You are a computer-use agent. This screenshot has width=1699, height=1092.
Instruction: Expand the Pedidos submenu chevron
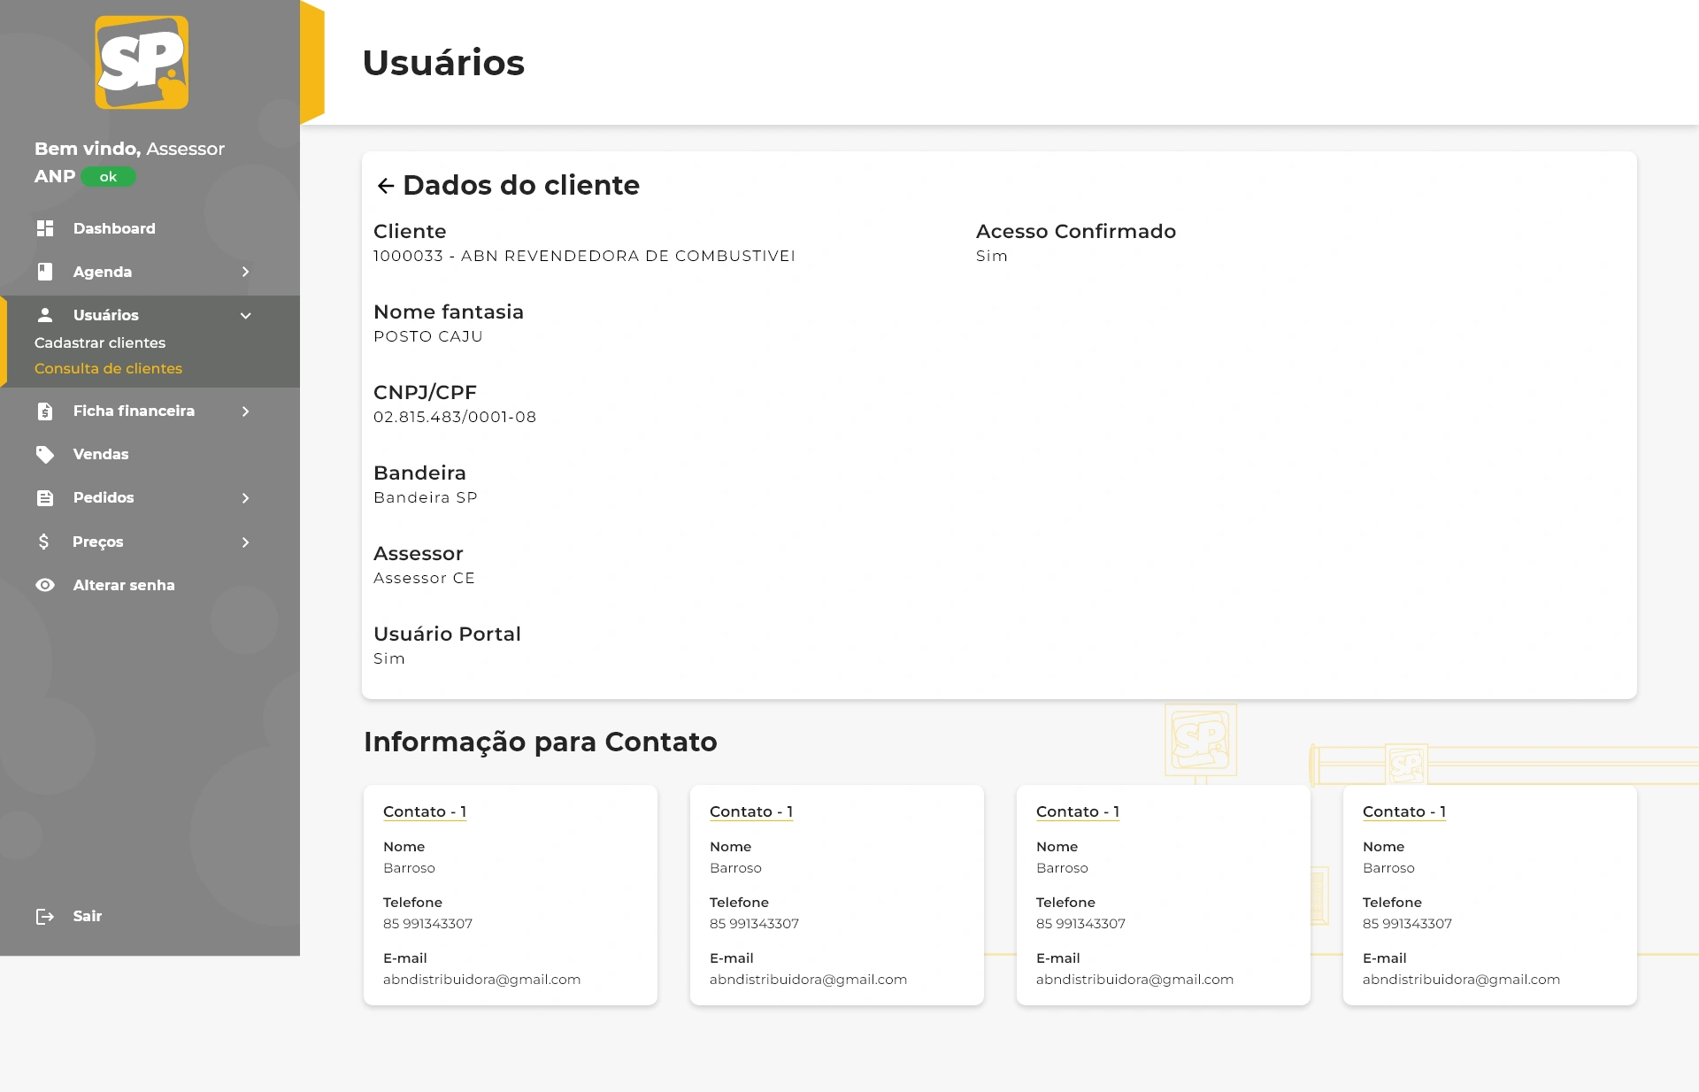click(x=246, y=498)
